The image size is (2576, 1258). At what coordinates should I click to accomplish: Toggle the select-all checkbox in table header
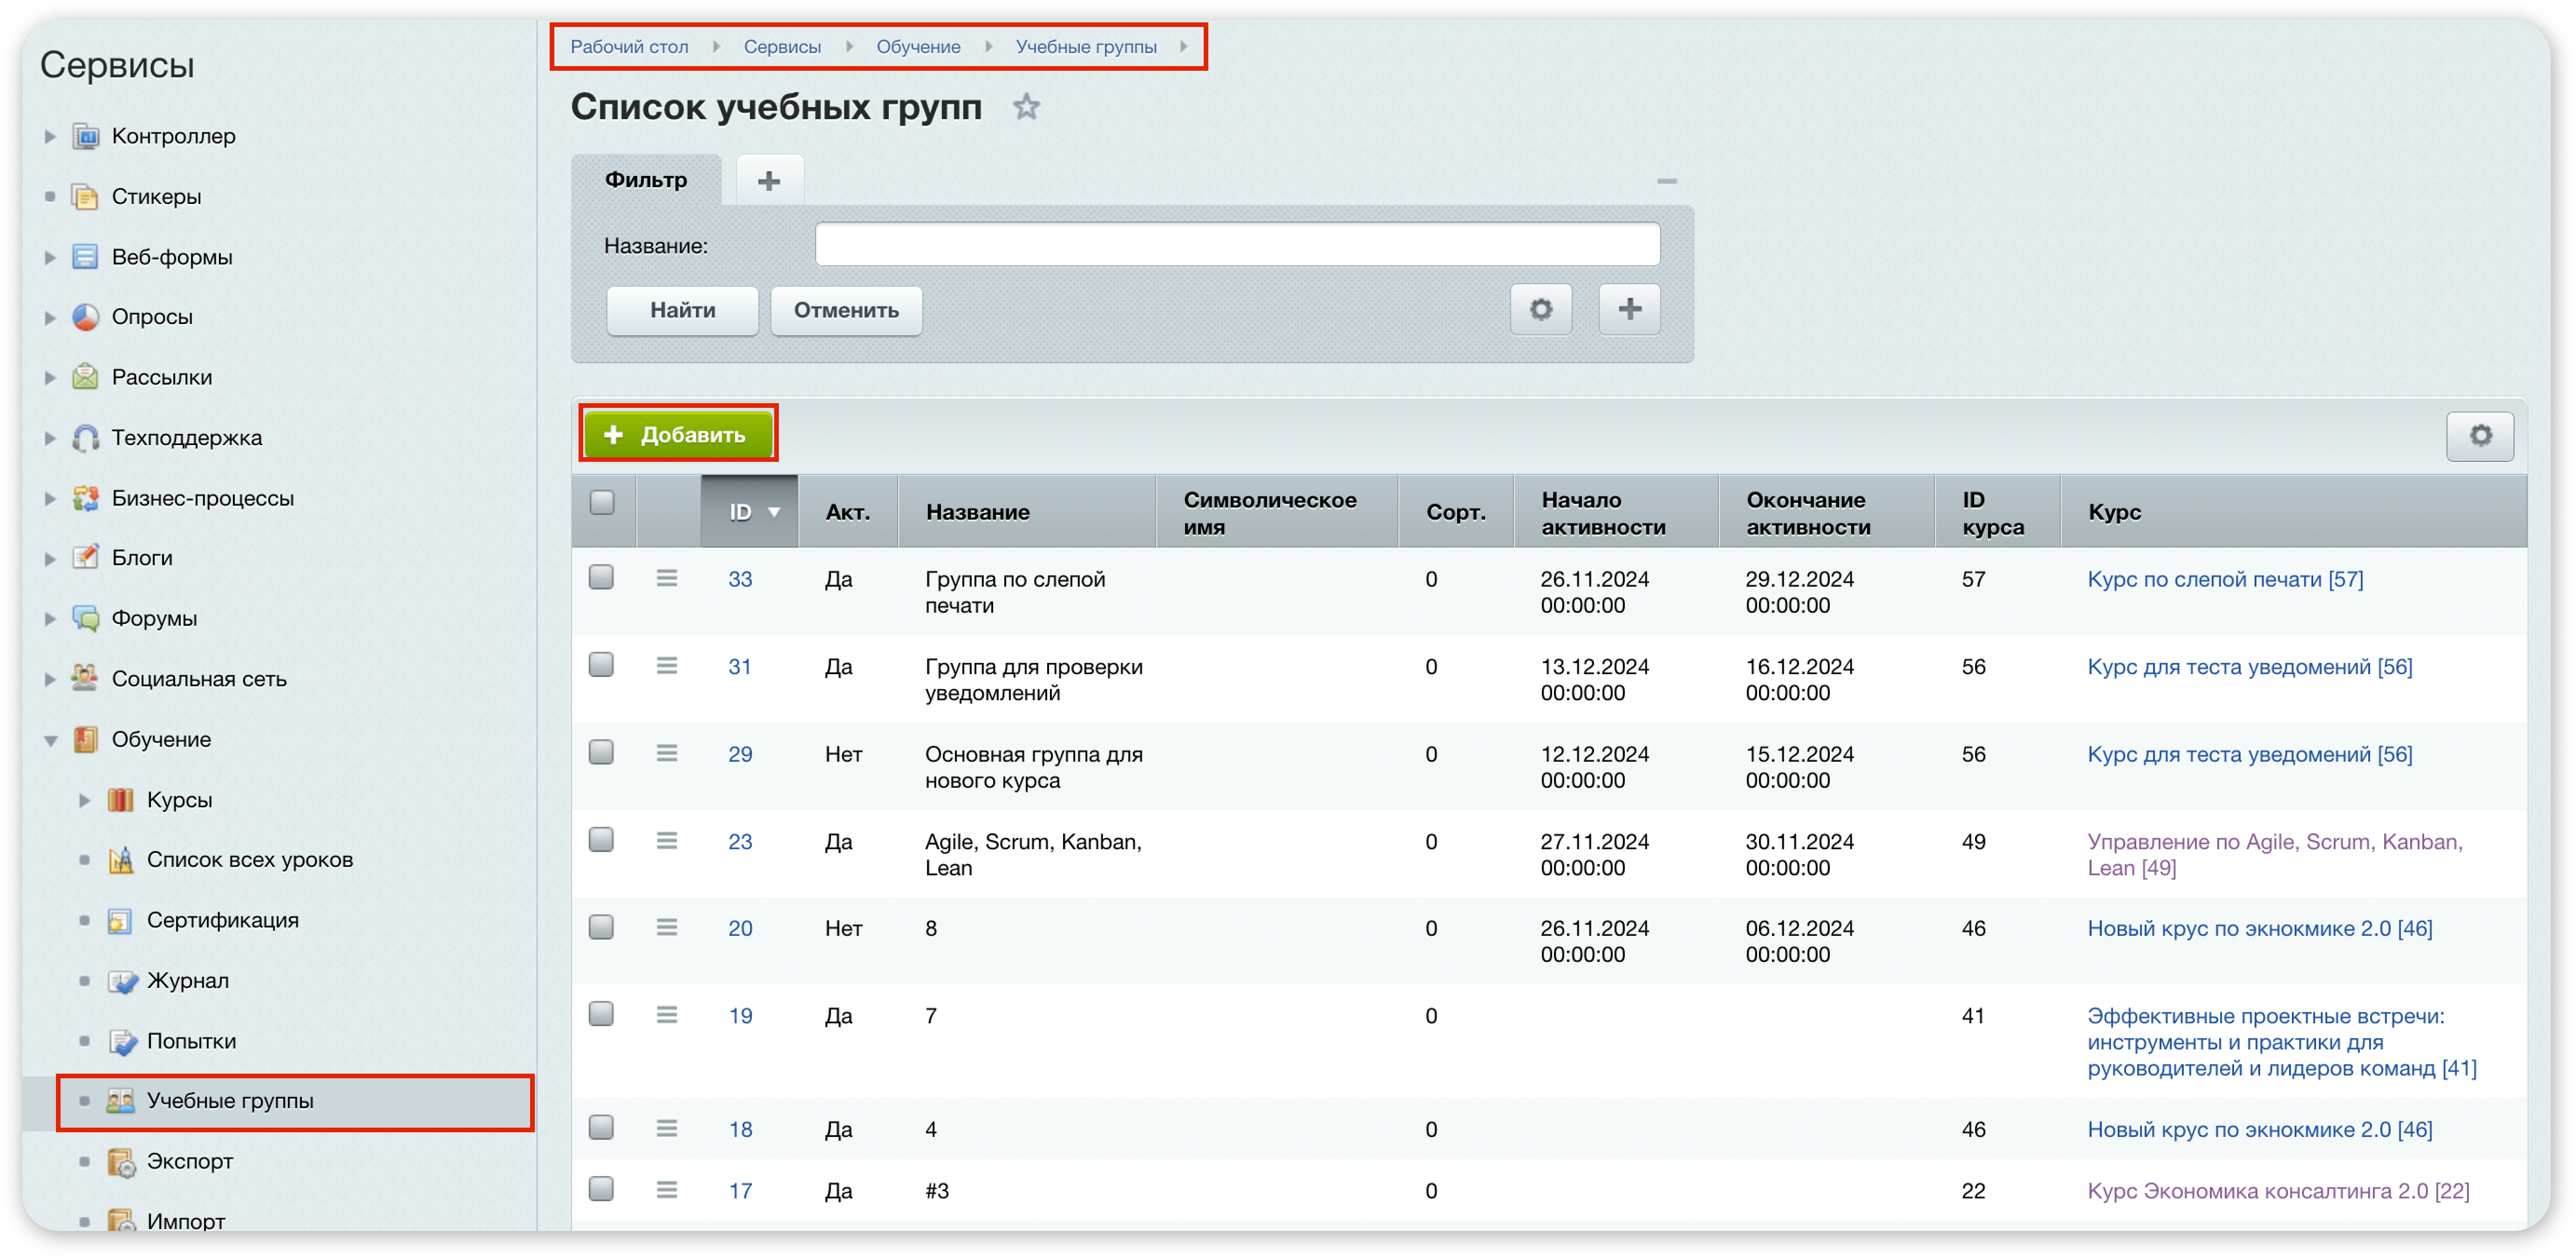(602, 503)
